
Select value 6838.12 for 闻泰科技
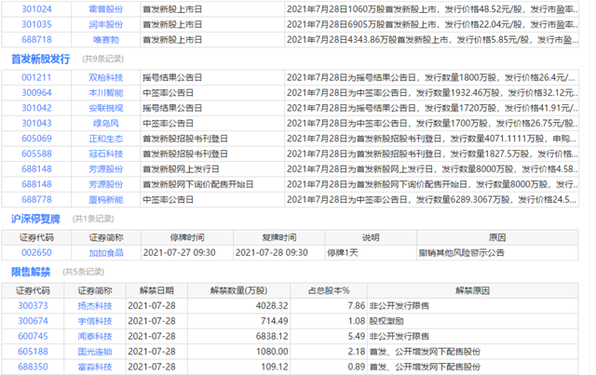[x=272, y=336]
